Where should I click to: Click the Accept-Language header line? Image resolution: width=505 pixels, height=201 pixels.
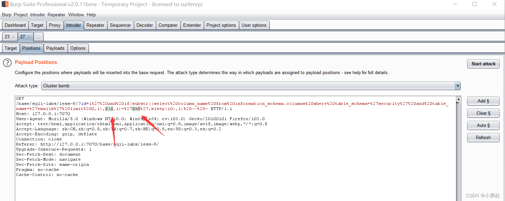[x=119, y=129]
